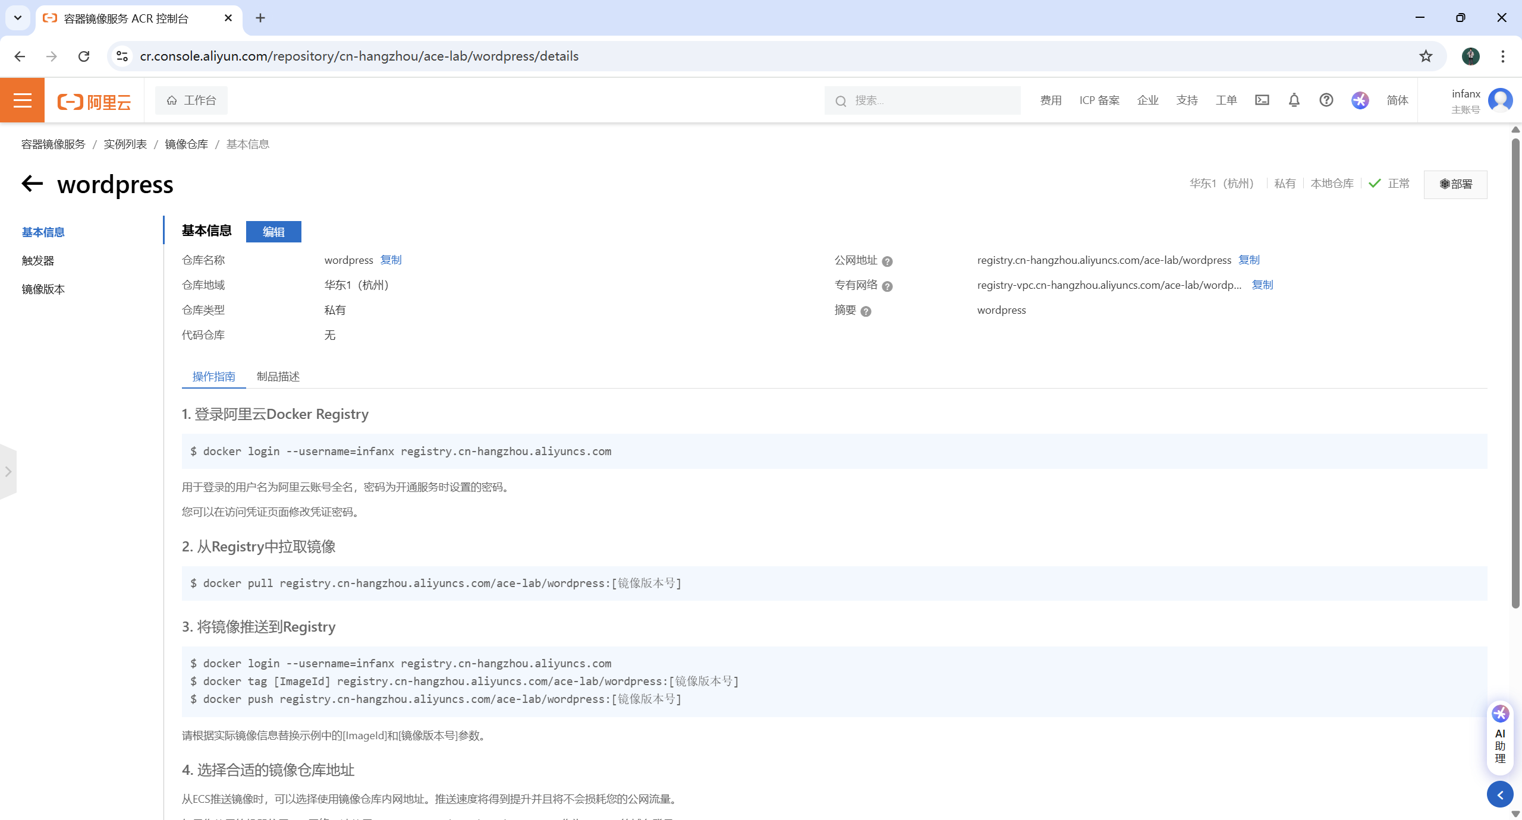Select 基本信息 in the sidebar
Image resolution: width=1522 pixels, height=820 pixels.
point(43,232)
